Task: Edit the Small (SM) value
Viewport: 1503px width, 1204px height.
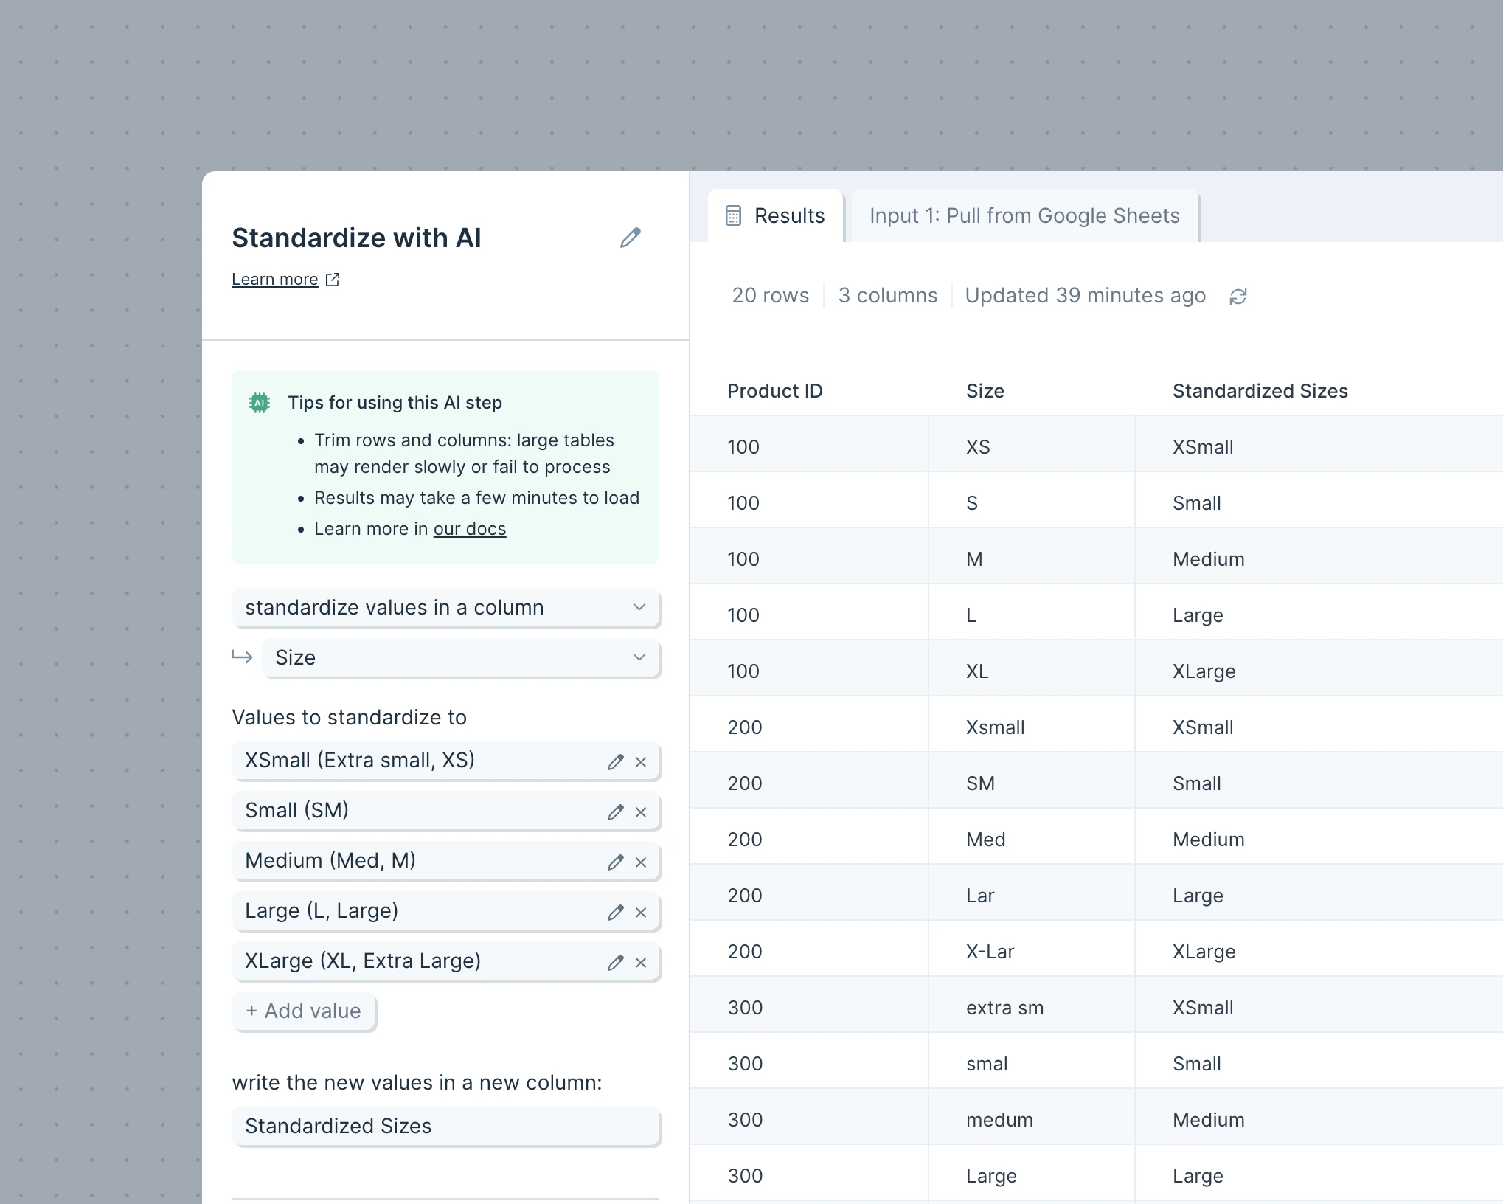Action: click(x=616, y=812)
